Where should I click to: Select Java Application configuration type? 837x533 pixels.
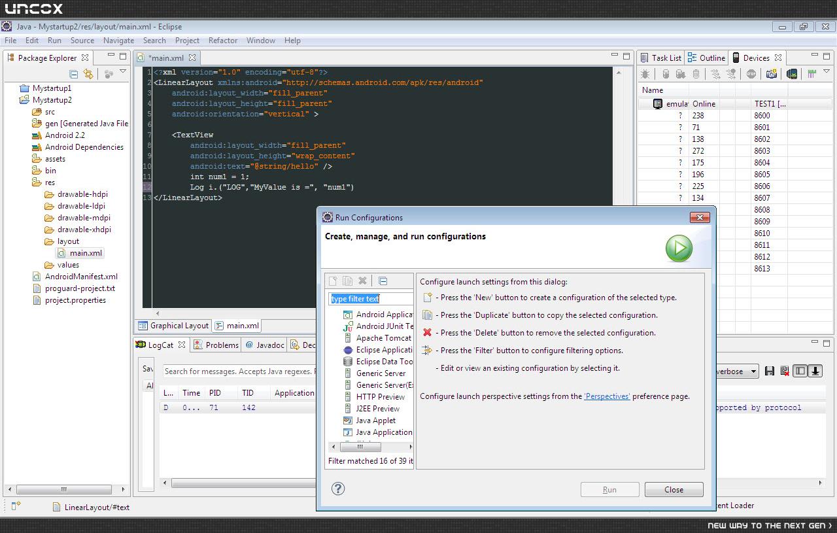(379, 432)
